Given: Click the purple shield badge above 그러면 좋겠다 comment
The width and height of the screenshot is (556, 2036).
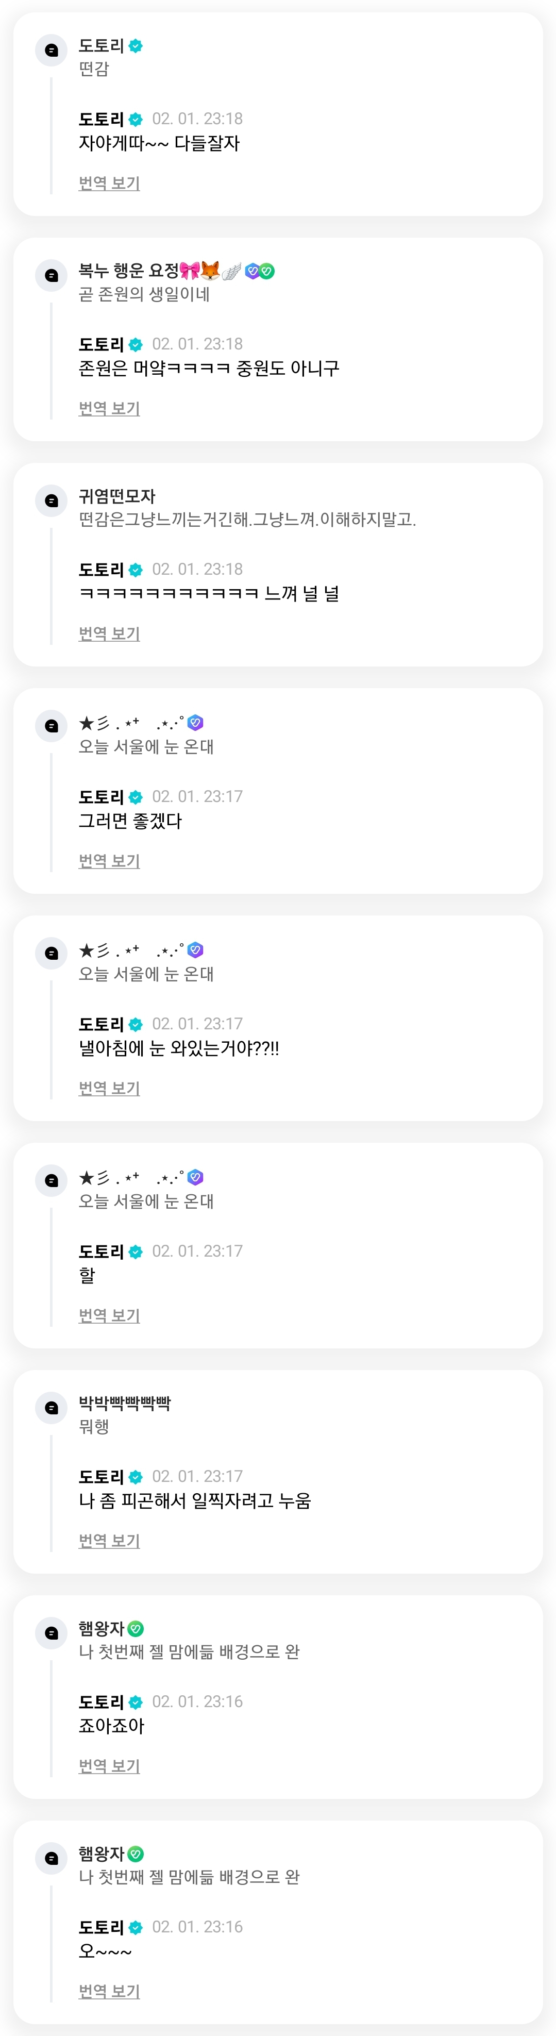Looking at the screenshot, I should [196, 723].
